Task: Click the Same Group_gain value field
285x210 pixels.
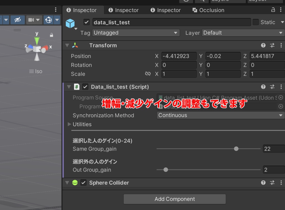Action: pos(274,149)
